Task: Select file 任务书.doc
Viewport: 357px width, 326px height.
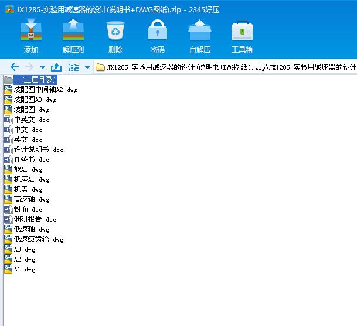Action: pos(32,159)
